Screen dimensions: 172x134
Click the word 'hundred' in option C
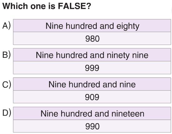coord(84,84)
